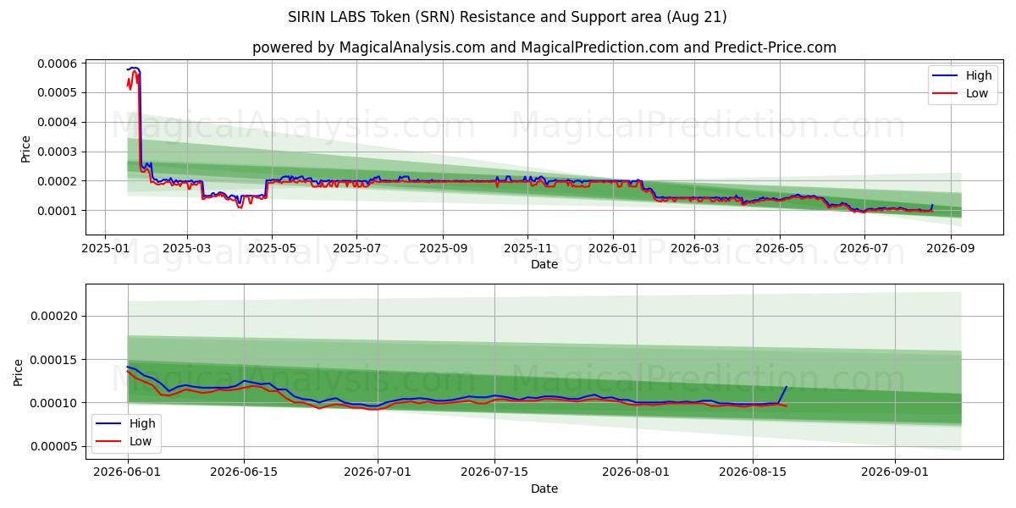
Task: Click the 'Date' x-axis label of the bottom chart
Action: tap(544, 489)
